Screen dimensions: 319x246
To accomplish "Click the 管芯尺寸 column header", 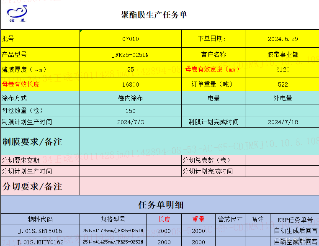I will [230, 219].
